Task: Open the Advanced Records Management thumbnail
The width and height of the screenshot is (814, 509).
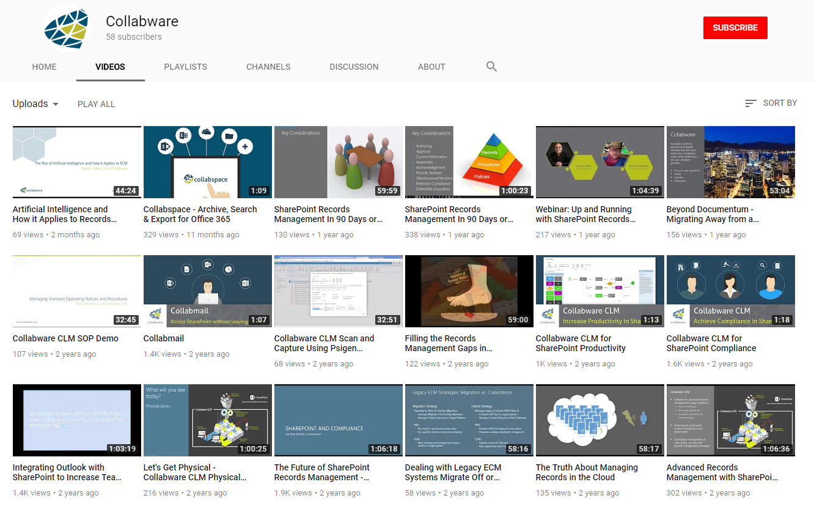Action: (x=731, y=420)
